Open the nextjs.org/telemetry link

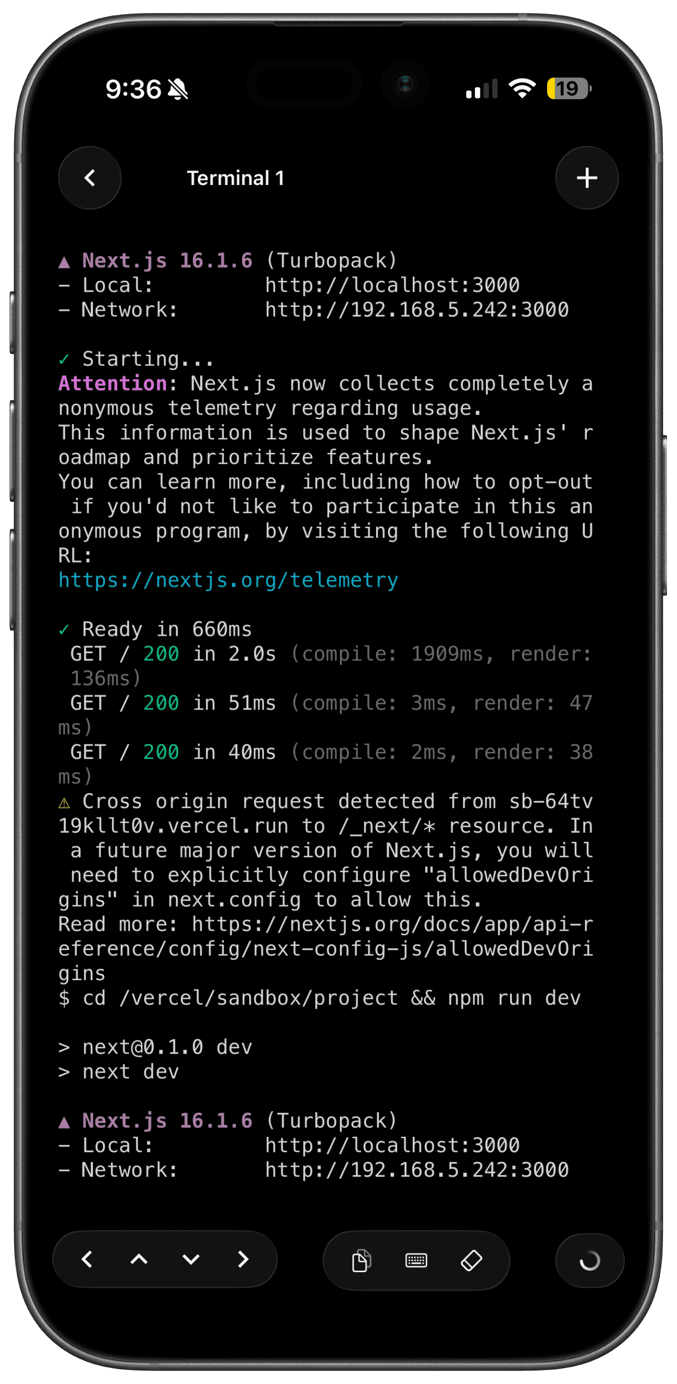[x=227, y=580]
